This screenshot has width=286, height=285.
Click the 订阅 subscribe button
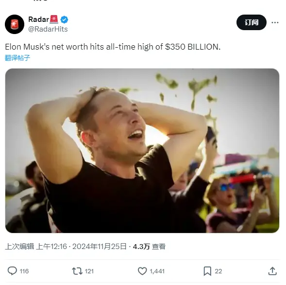(252, 22)
